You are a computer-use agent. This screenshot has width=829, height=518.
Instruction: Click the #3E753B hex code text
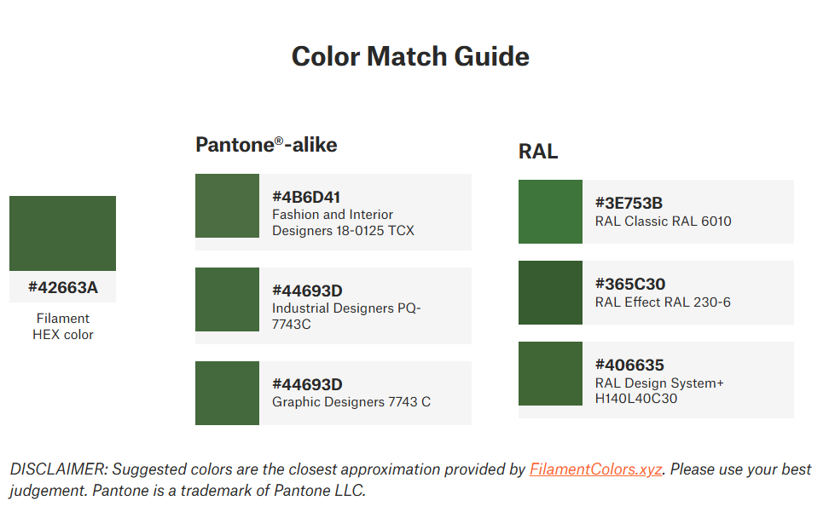pos(629,203)
